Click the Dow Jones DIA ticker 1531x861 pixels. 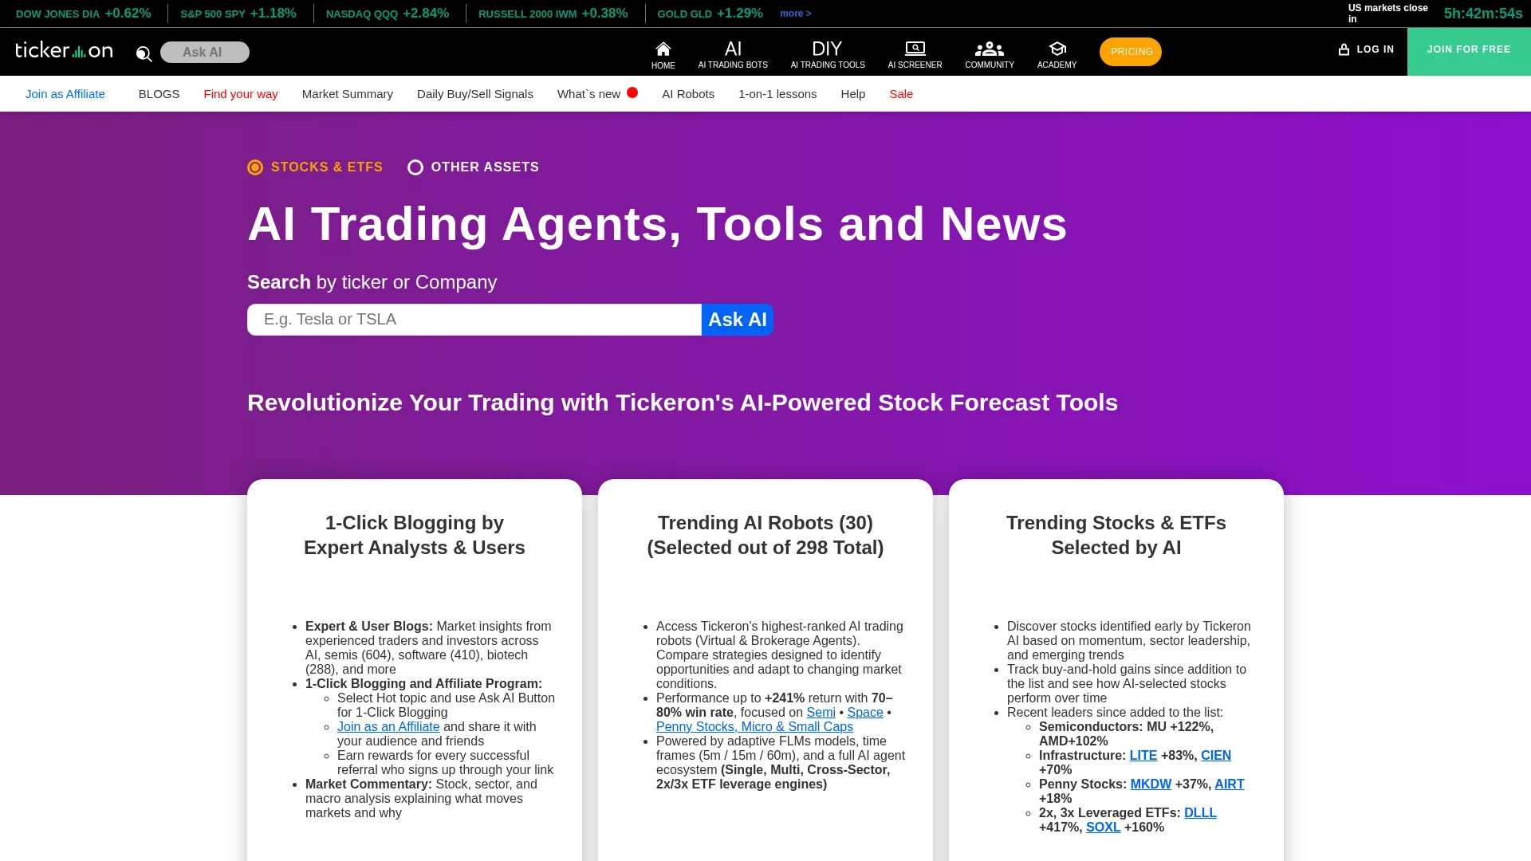[x=84, y=14]
